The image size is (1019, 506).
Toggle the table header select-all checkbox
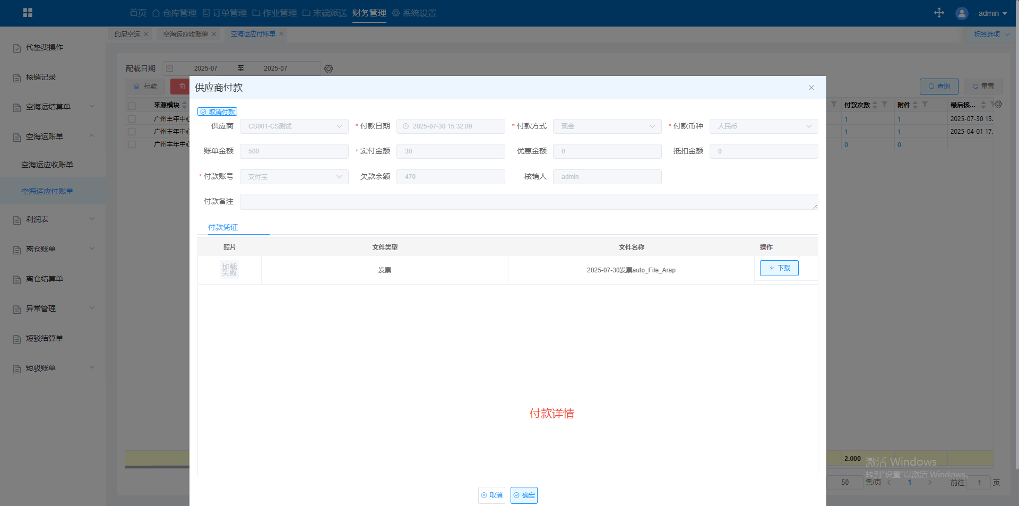coord(132,105)
